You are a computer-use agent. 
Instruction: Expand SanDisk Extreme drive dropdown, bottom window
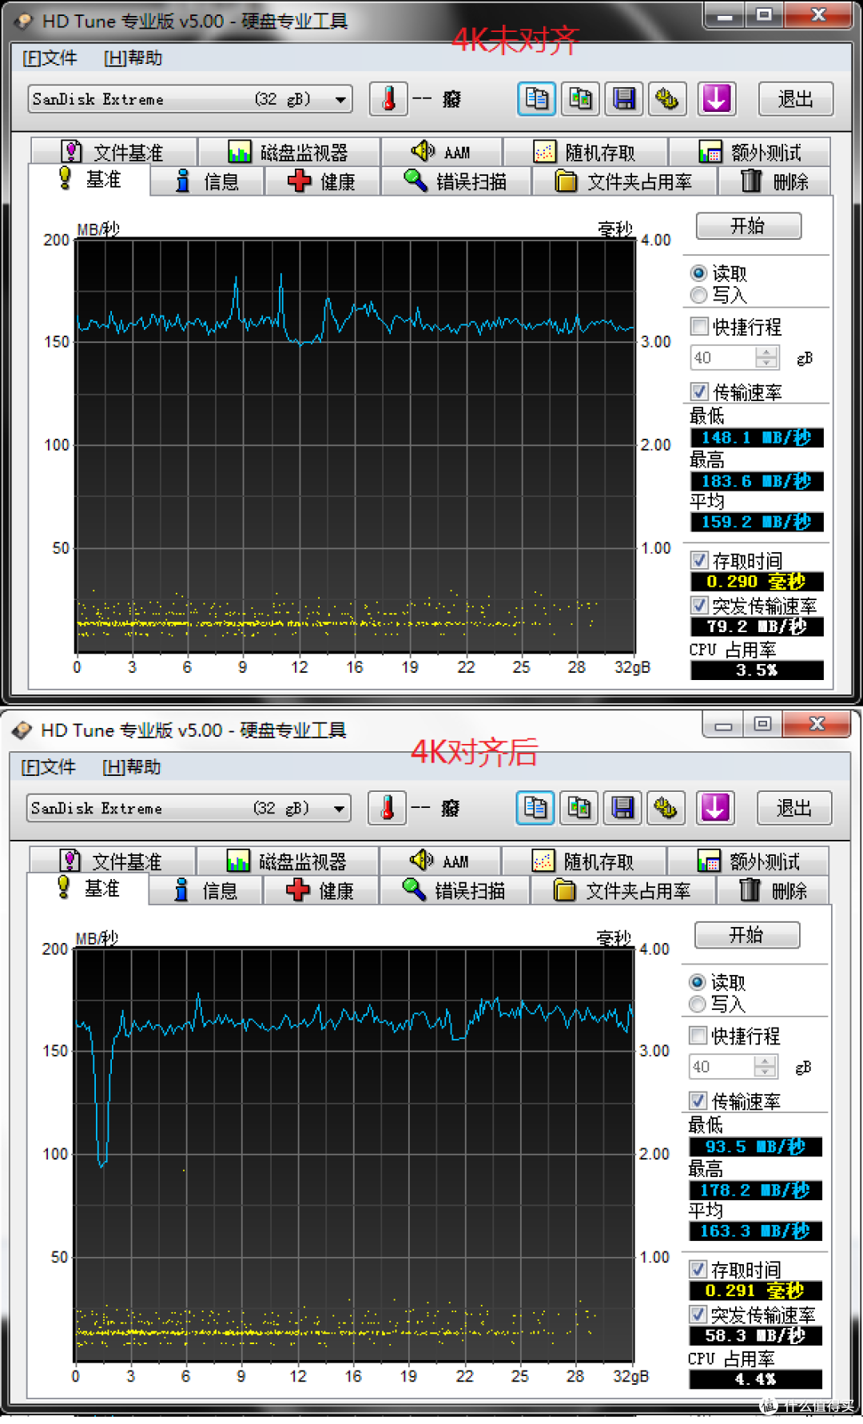click(x=340, y=809)
